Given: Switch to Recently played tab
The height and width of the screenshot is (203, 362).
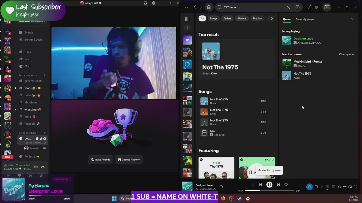Looking at the screenshot, I should coord(305,19).
